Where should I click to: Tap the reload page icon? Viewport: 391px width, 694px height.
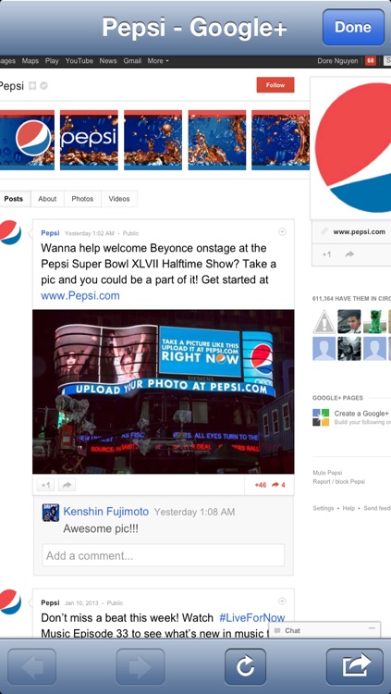245,666
